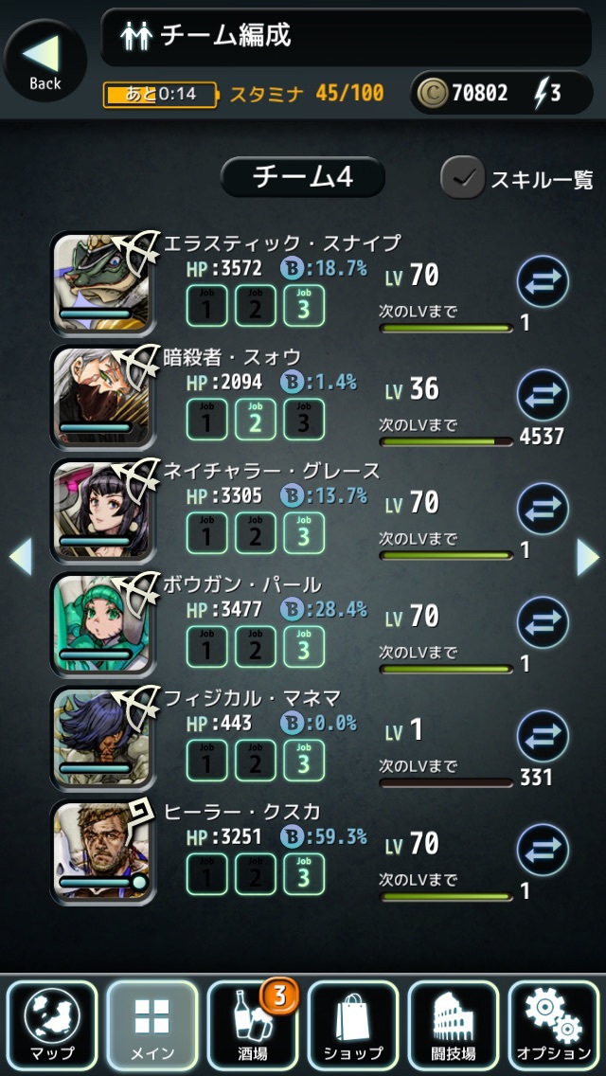Click the stamina timer bar
This screenshot has width=606, height=1076.
(160, 95)
